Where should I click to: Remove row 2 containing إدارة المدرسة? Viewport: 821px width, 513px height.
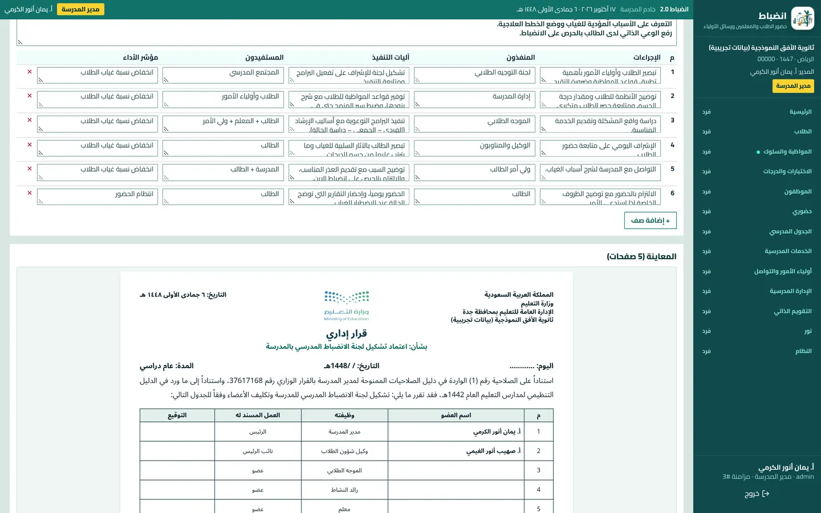[30, 96]
